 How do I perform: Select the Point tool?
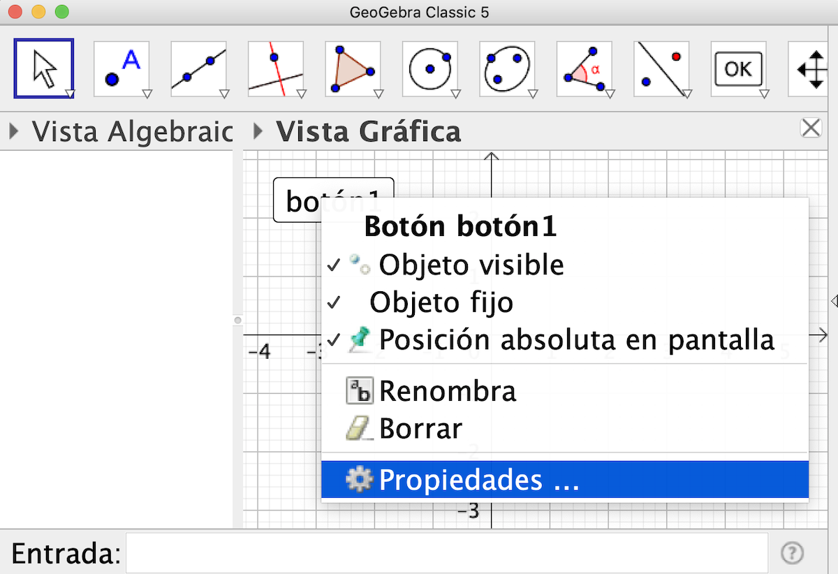coord(122,68)
